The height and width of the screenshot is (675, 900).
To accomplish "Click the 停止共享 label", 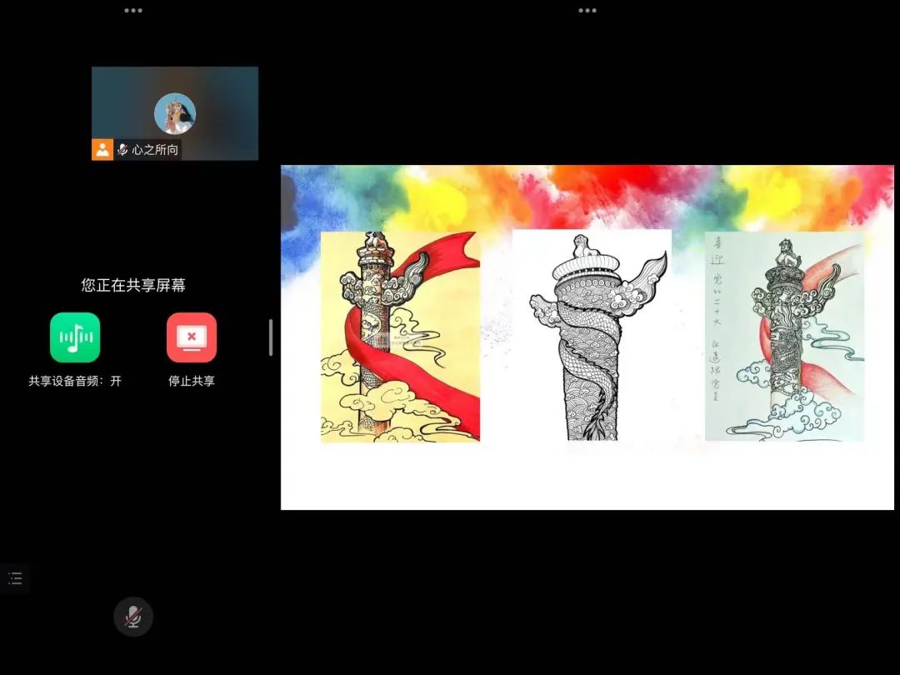I will (x=192, y=381).
